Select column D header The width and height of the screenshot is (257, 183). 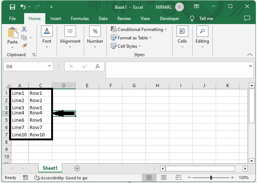pos(64,85)
